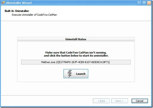This screenshot has width=153, height=108.
Task: Close the Uberstaller Wizard window
Action: click(x=149, y=3)
